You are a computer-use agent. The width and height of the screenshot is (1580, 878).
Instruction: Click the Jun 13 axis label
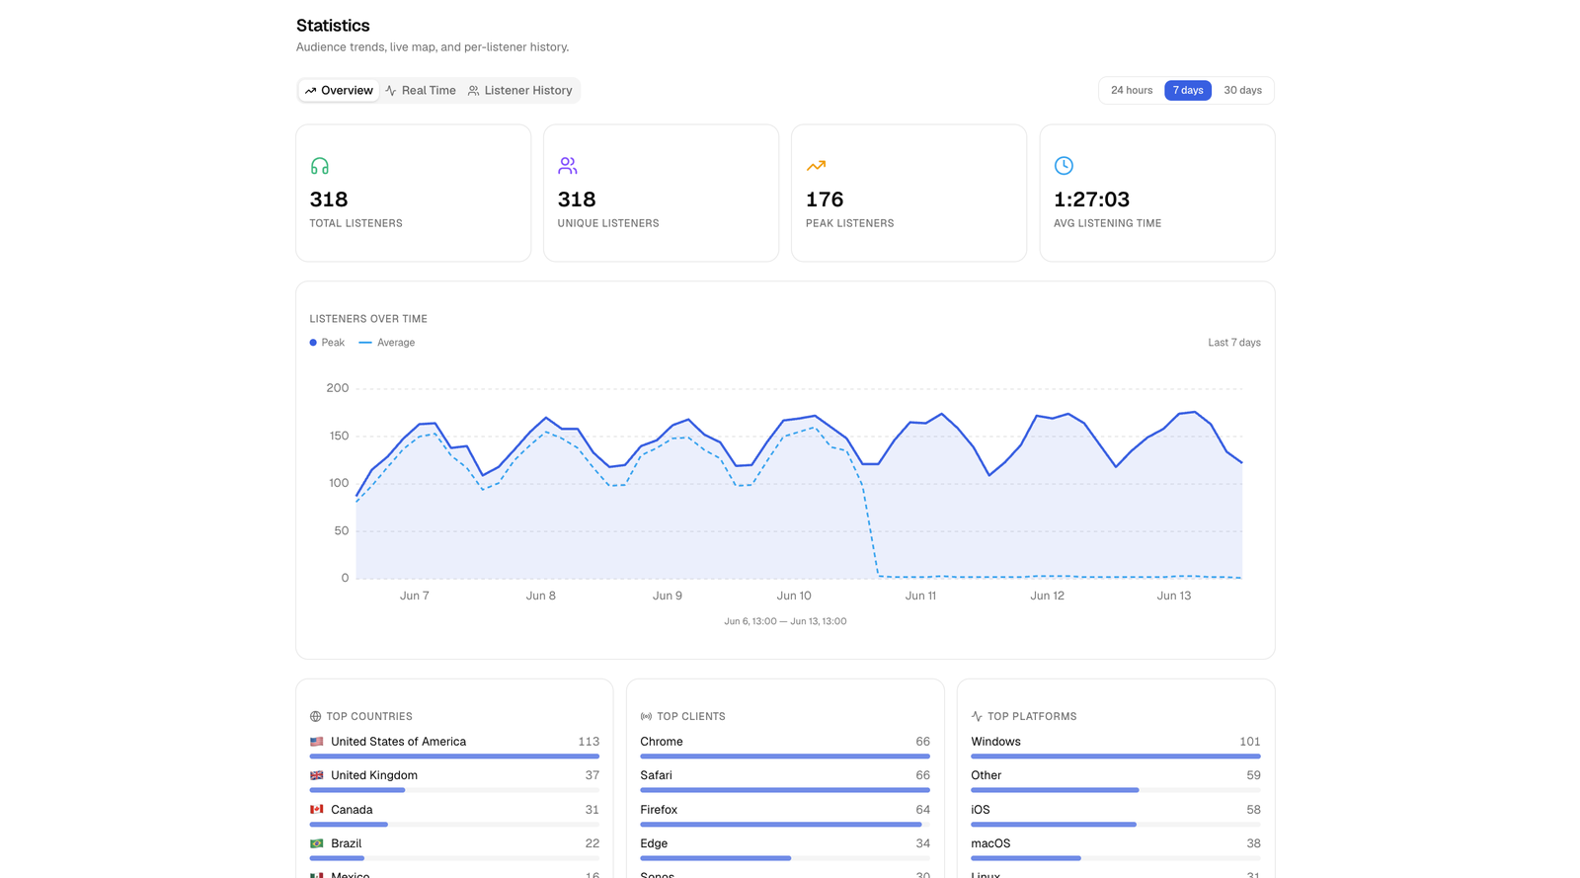[1174, 597]
